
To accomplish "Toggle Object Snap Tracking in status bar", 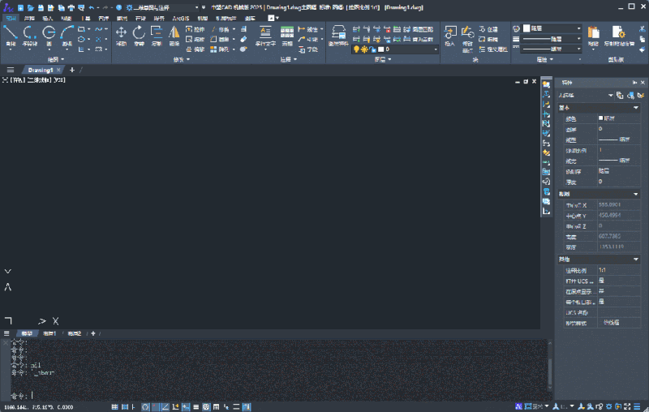I will tap(165, 407).
